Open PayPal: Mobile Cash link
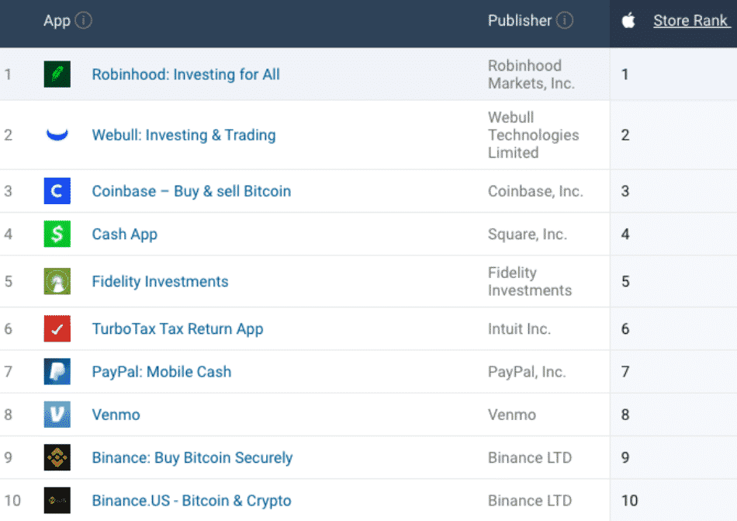This screenshot has width=737, height=521. click(161, 372)
